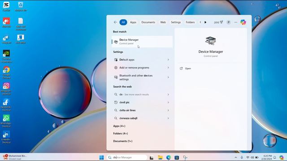Open the Recycle Bin desktop icon

click(x=21, y=6)
